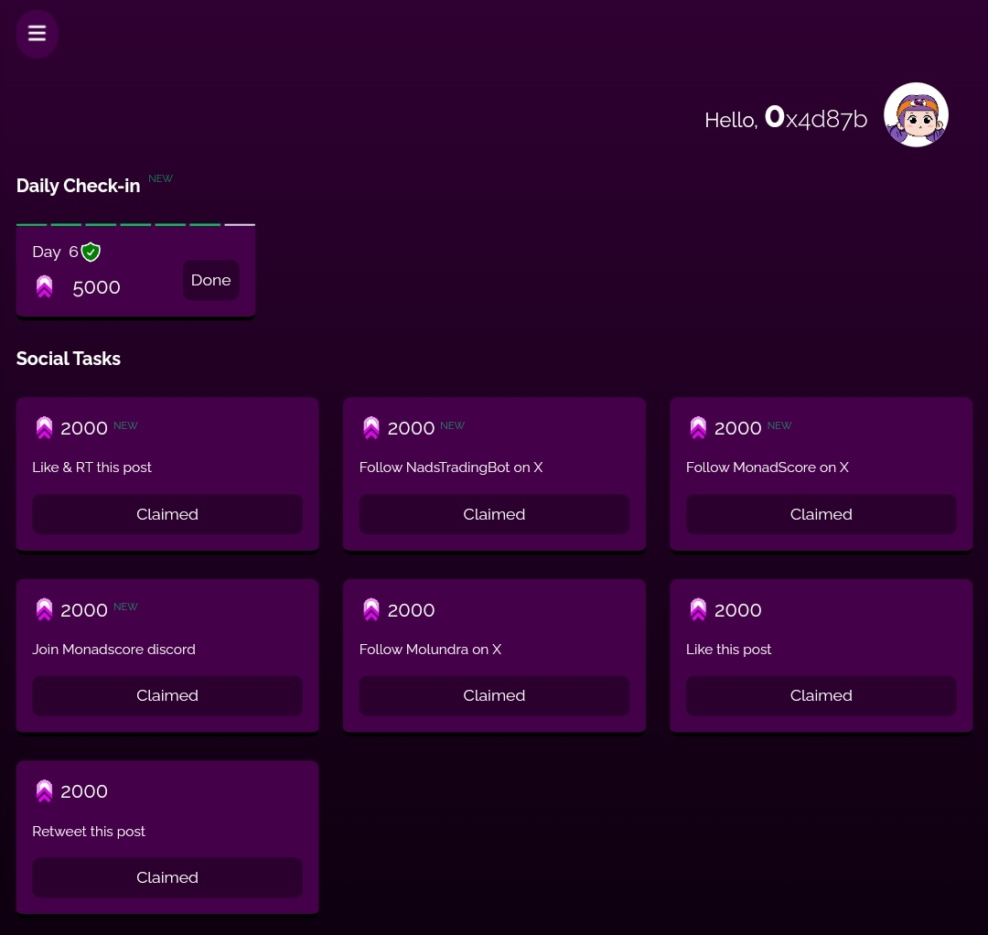The height and width of the screenshot is (935, 988).
Task: Click the badge icon on the Follow NadsTradingBot card
Action: pos(370,427)
